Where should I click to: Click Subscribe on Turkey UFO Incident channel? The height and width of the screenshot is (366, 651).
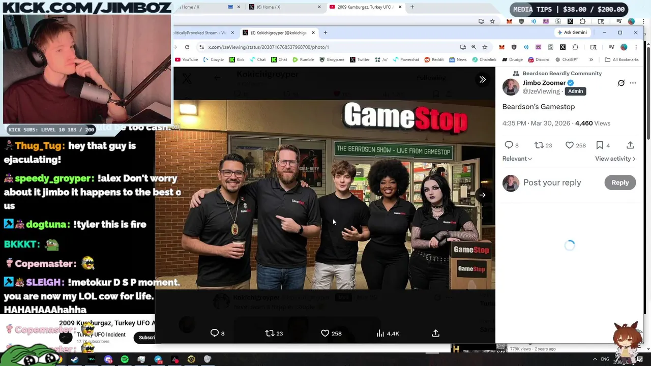click(146, 338)
